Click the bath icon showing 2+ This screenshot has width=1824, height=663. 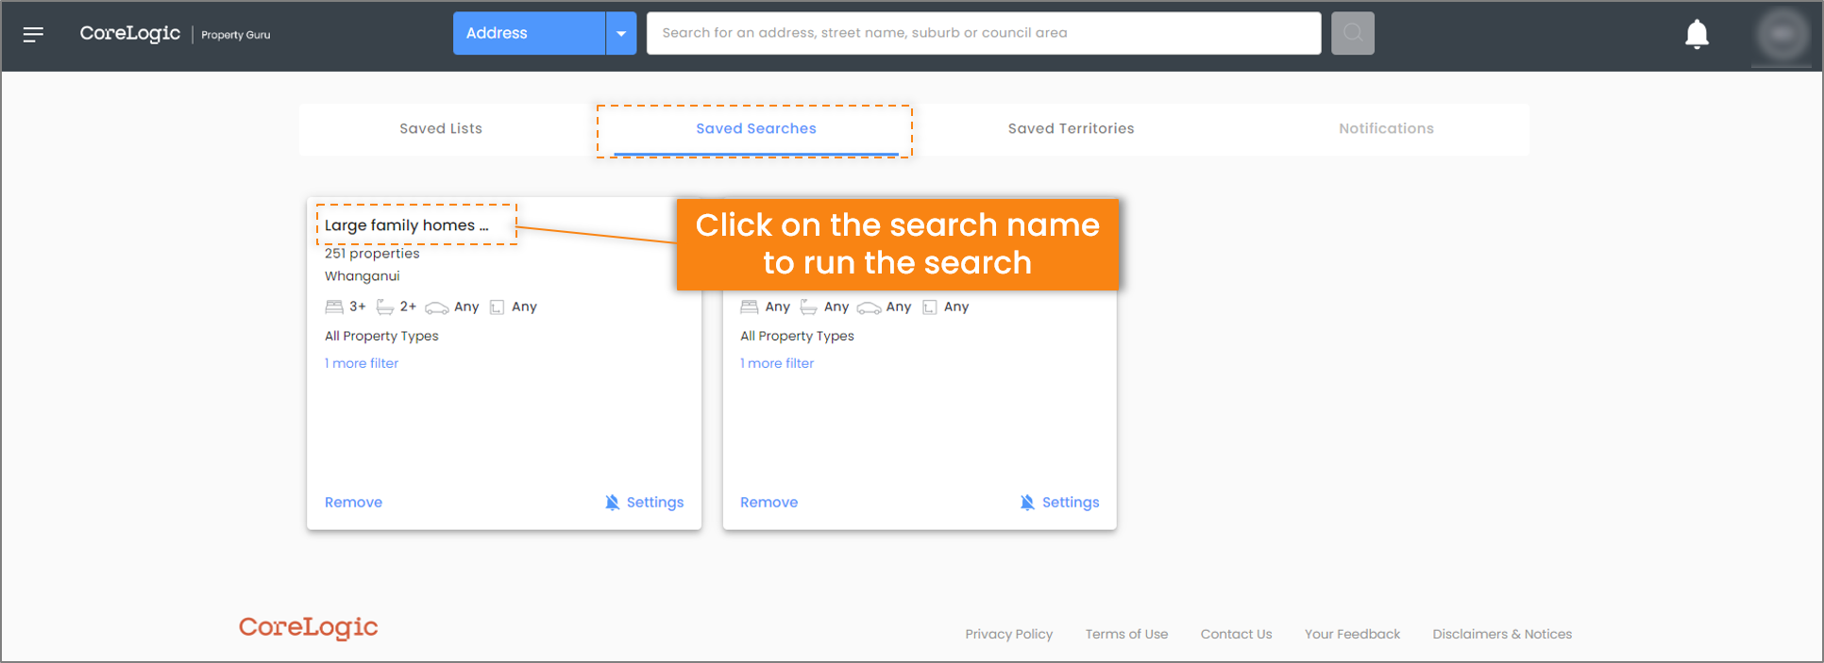[385, 307]
